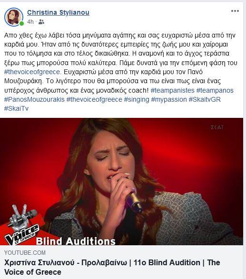Click the YOUTUBE.COM source label

coord(25,253)
